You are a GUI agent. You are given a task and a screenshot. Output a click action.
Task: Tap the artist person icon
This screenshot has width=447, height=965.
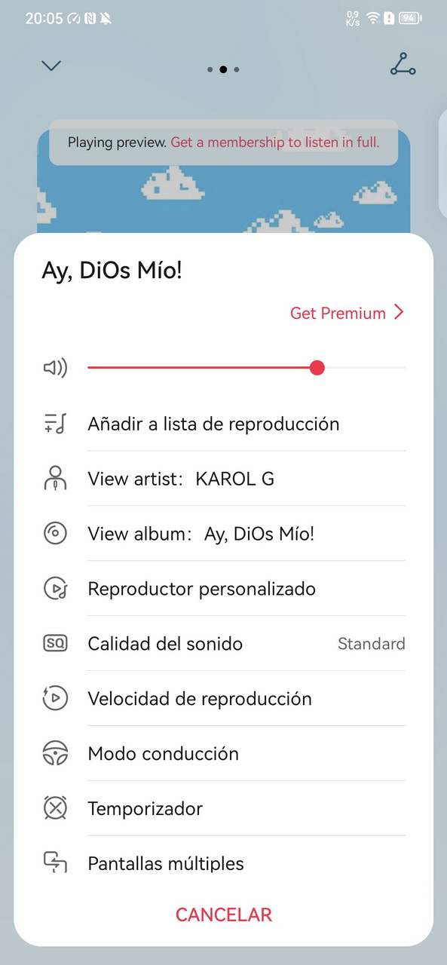pos(55,479)
